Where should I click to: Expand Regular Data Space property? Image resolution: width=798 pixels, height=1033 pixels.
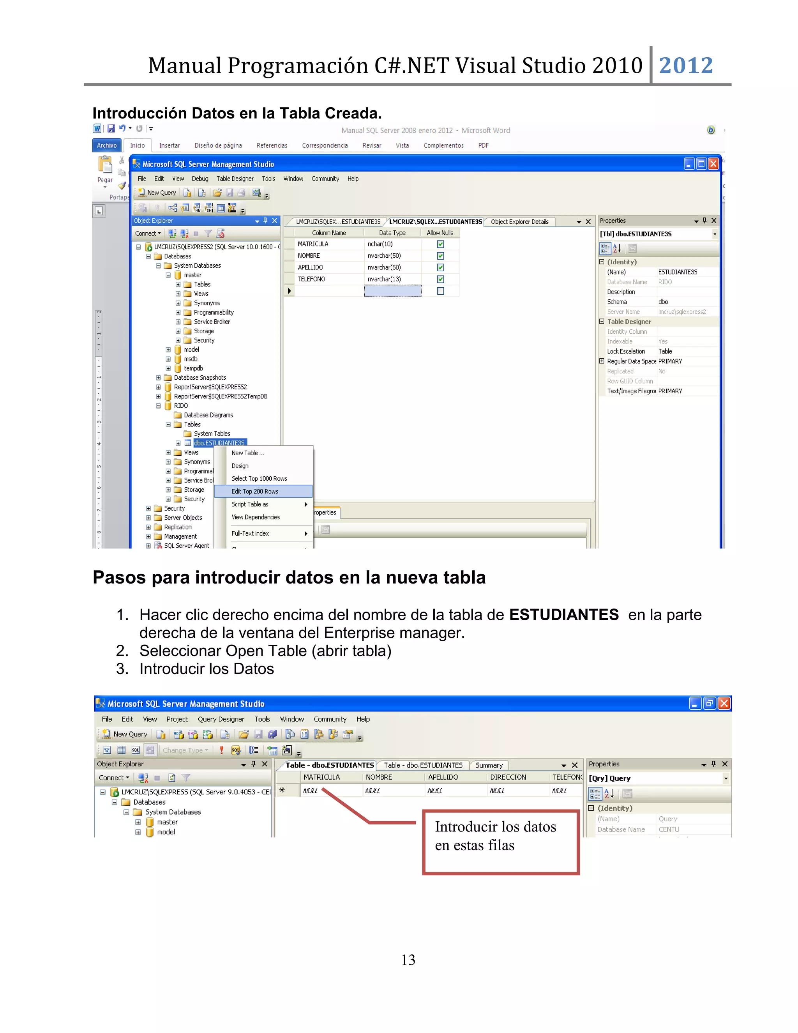pyautogui.click(x=602, y=361)
